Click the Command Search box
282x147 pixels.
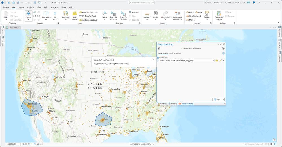(141, 3)
